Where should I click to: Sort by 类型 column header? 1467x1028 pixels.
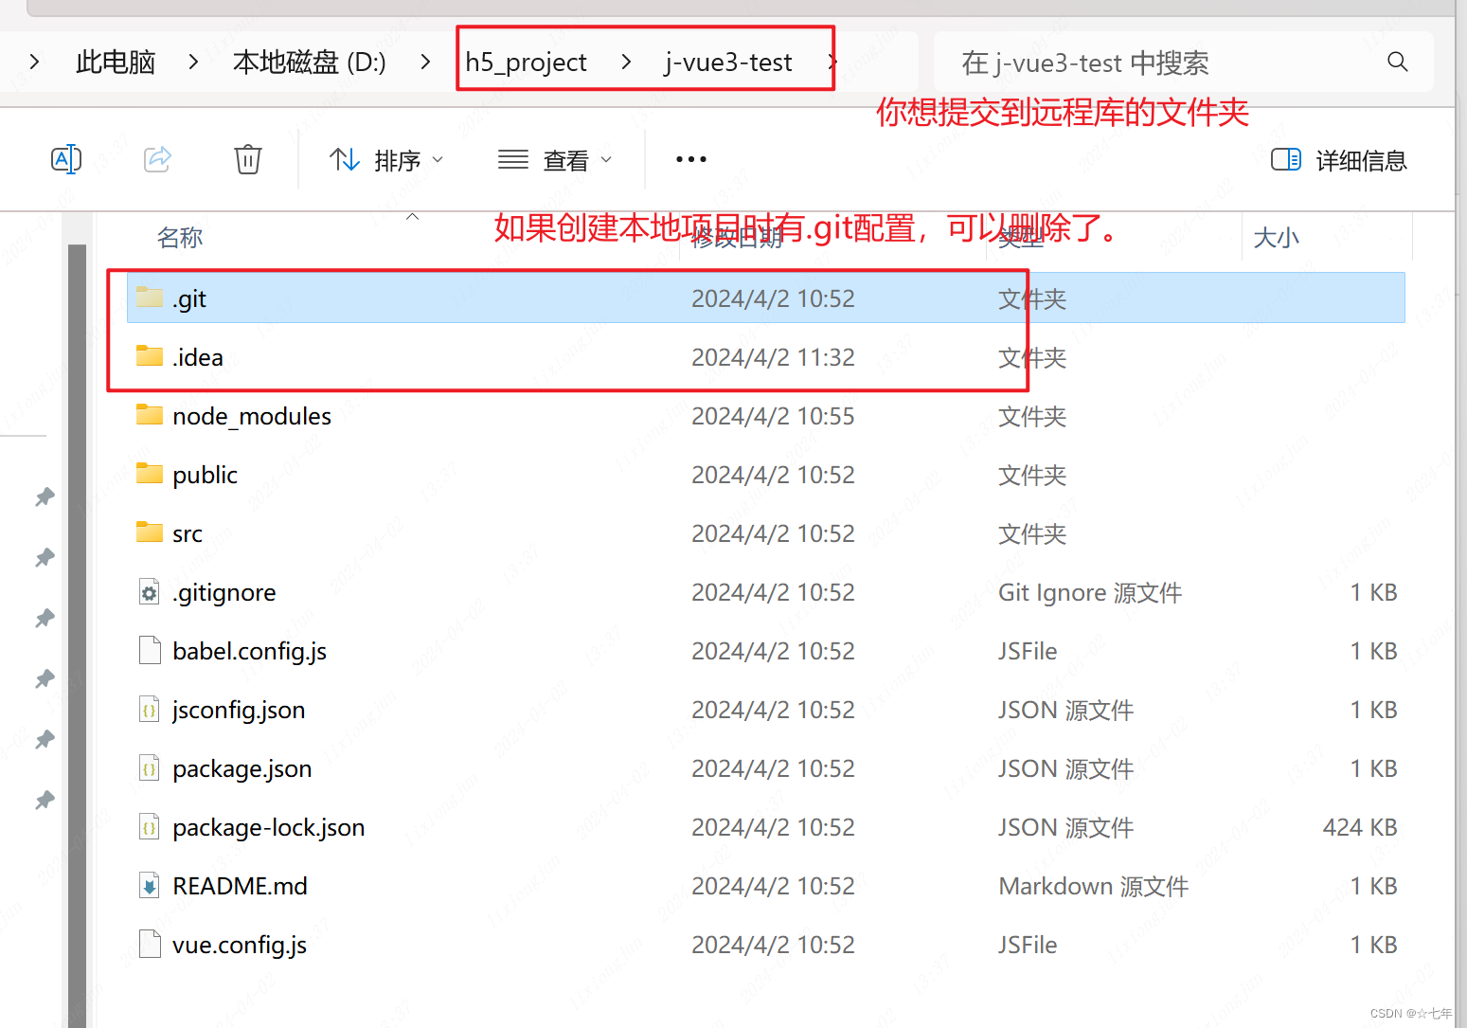(1021, 238)
